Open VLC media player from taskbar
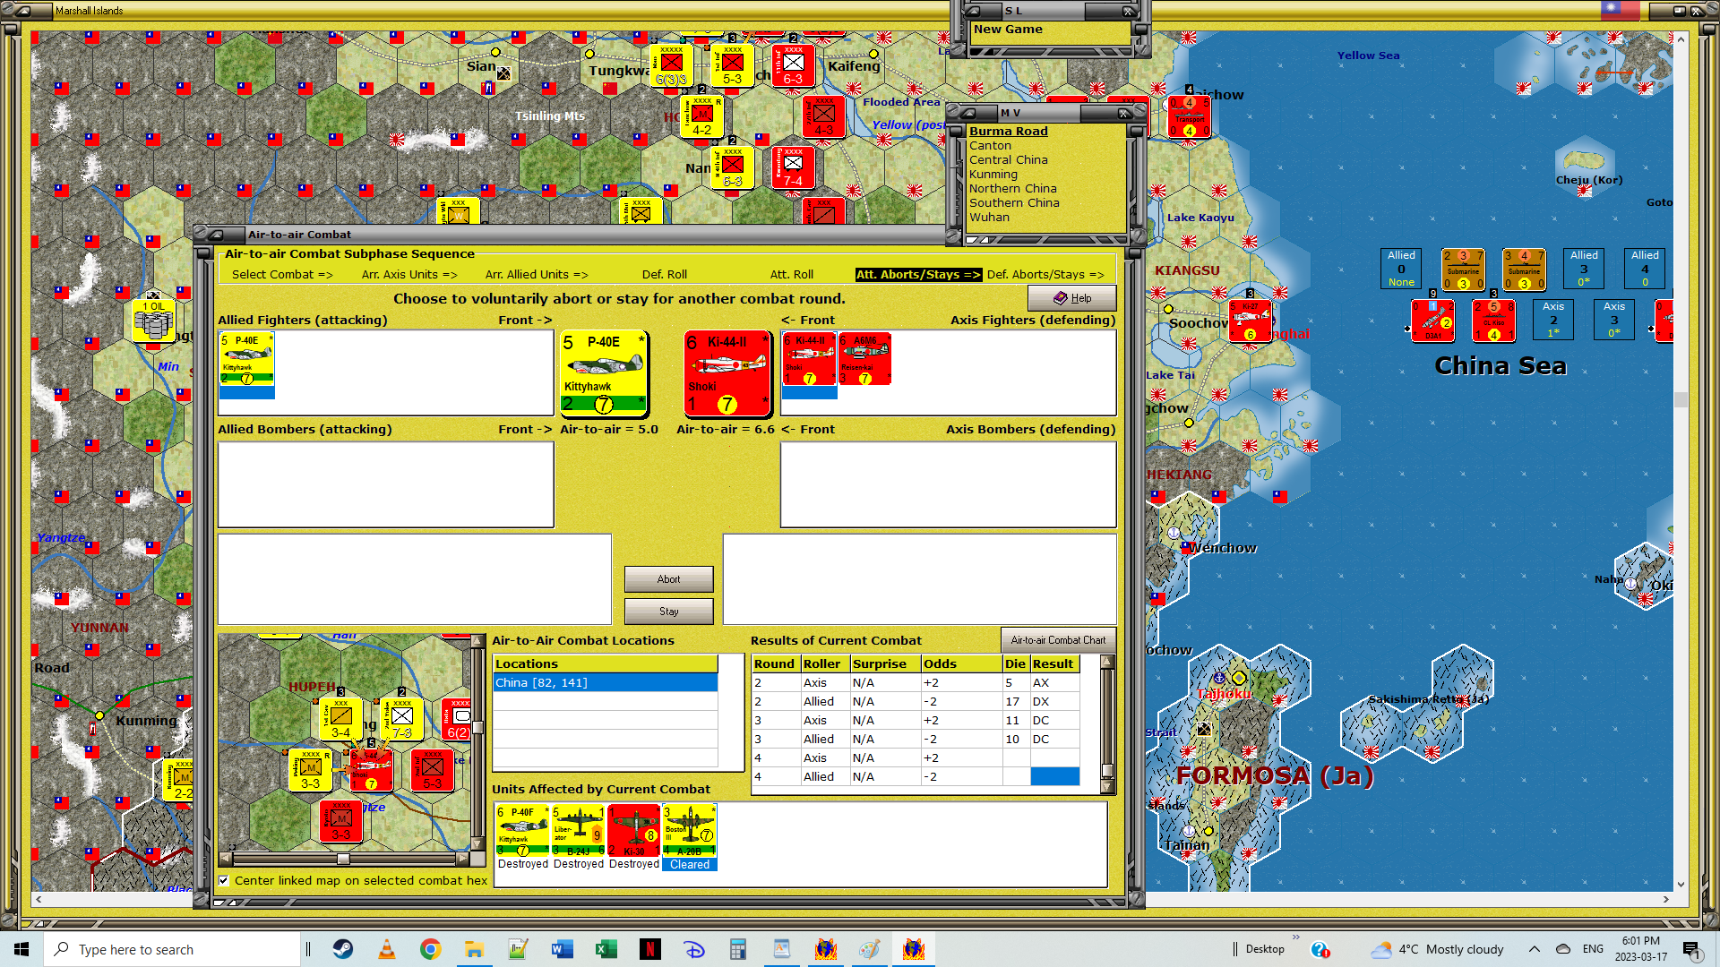Screen dimensions: 1720x967 [x=387, y=949]
